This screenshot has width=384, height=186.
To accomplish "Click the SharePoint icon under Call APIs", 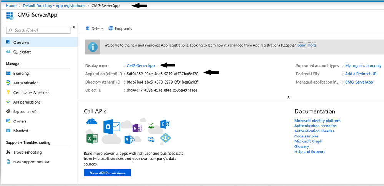I will coord(130,139).
